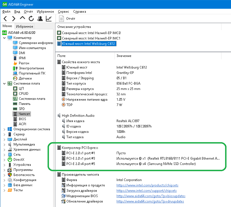Image resolution: width=231 pixels, height=207 pixels.
Task: Refresh the view using the reload icon
Action: [x=31, y=19]
